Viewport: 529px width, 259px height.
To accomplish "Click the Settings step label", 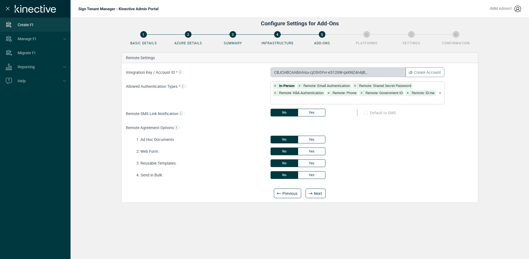I will 411,43.
